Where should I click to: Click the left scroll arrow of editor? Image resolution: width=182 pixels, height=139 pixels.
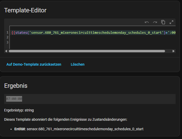(6, 51)
